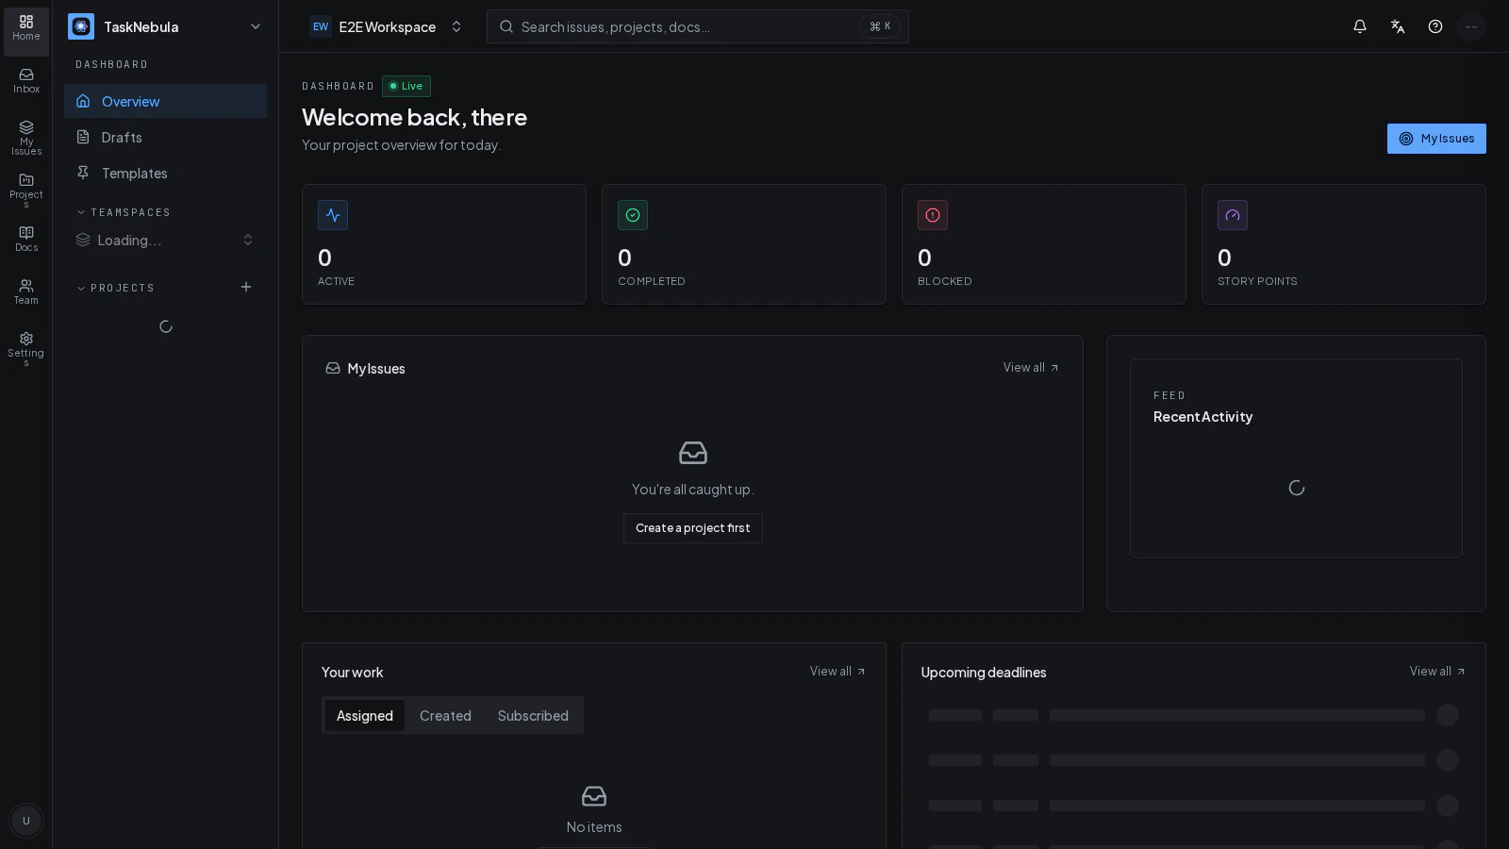1509x849 pixels.
Task: Open Team in the left rail
Action: pyautogui.click(x=26, y=292)
